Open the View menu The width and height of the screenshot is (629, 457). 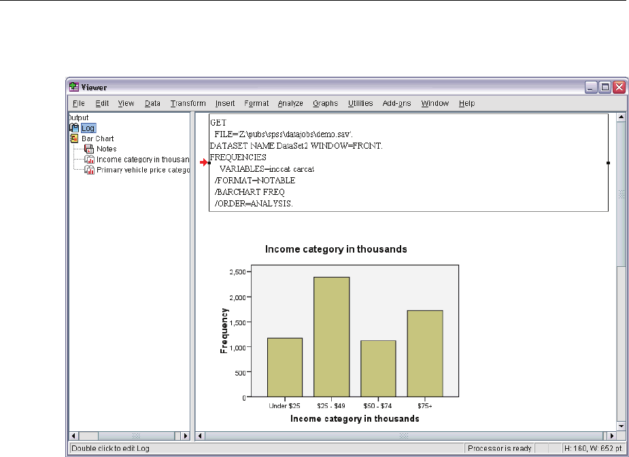coord(126,103)
